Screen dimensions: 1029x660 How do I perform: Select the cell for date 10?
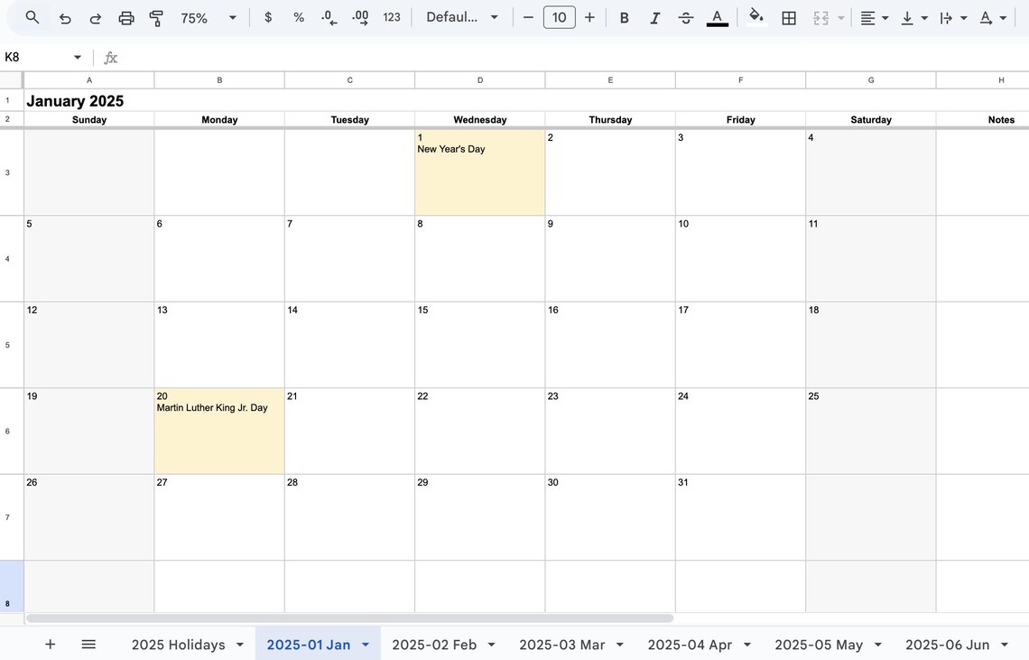(x=740, y=259)
